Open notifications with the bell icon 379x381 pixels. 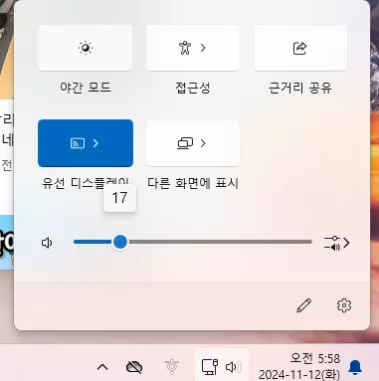[355, 367]
